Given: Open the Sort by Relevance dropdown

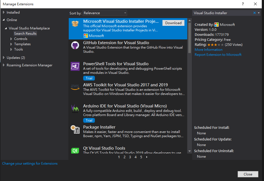Looking at the screenshot, I should [105, 13].
